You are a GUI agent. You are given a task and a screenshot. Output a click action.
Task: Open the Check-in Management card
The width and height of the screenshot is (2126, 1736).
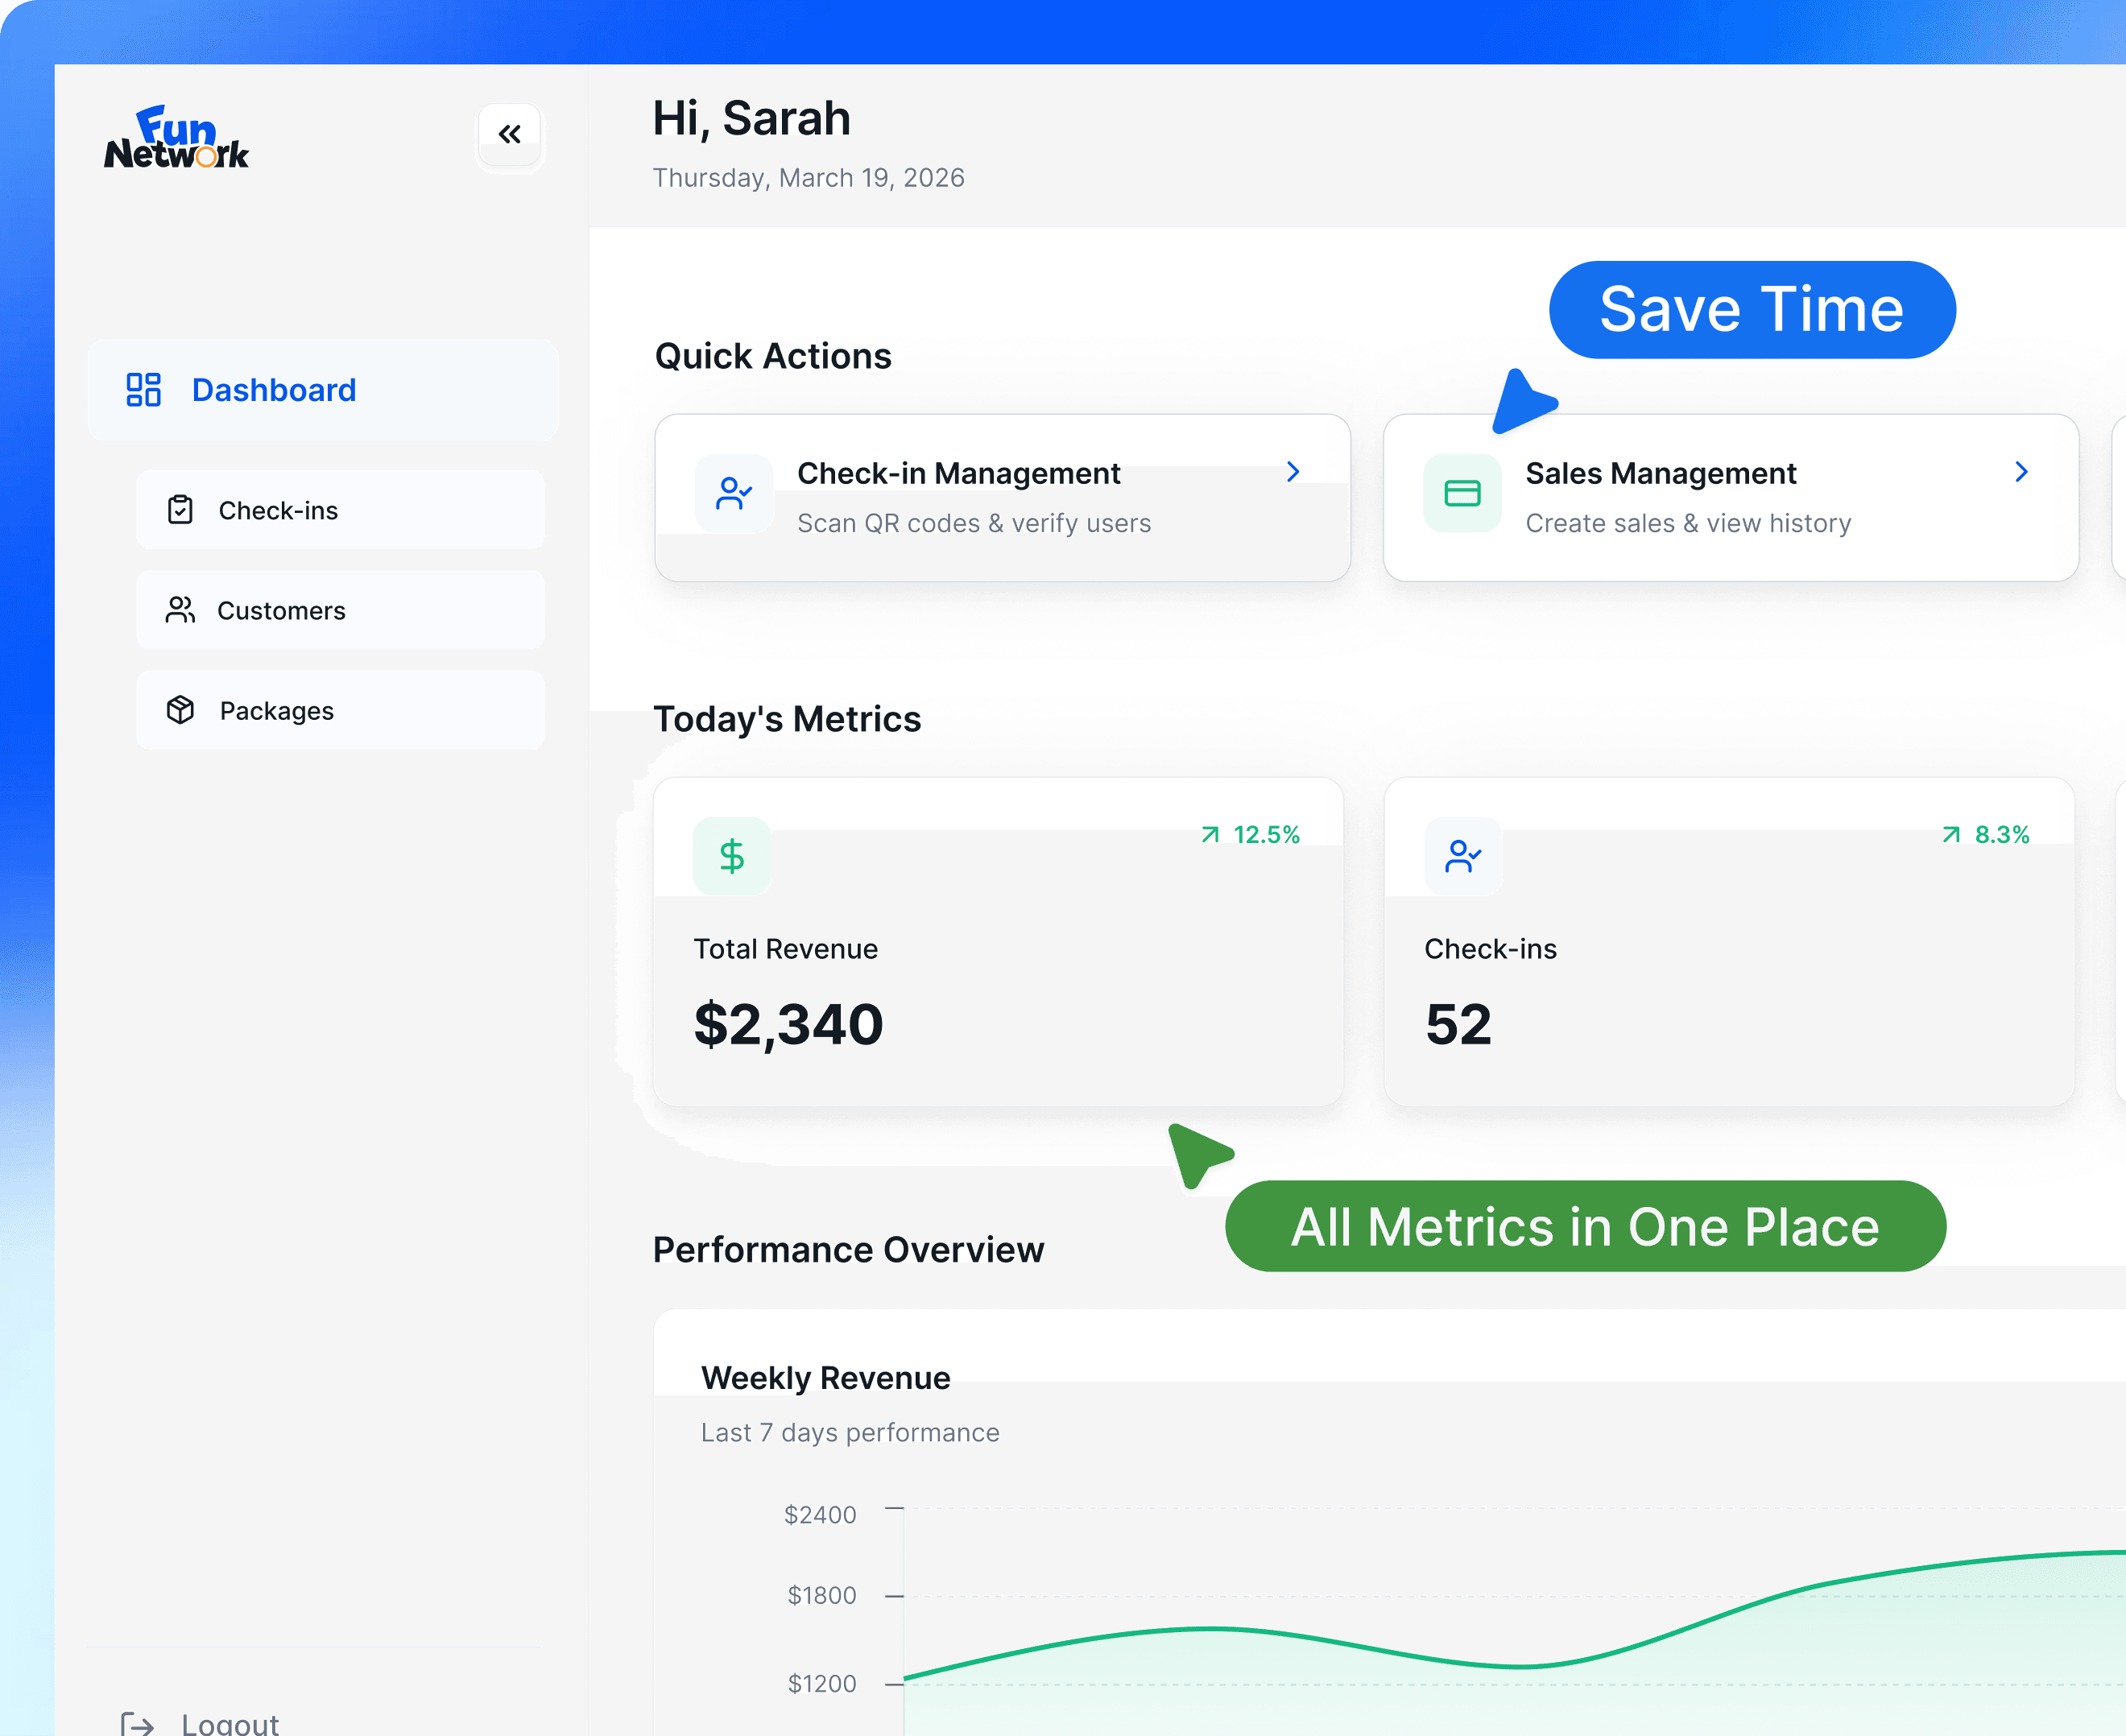(x=1002, y=497)
